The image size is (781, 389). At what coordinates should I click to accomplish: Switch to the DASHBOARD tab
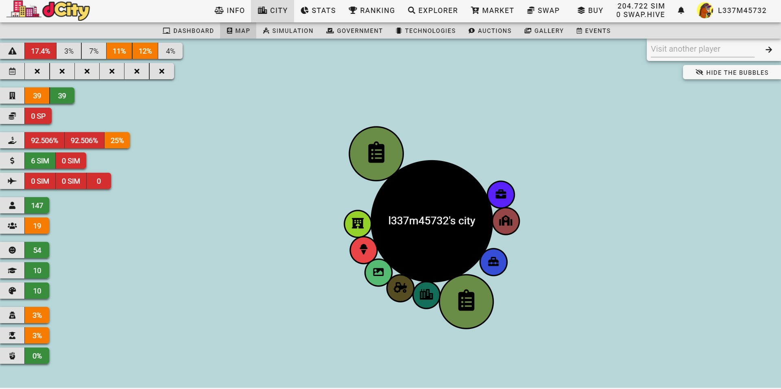(188, 31)
